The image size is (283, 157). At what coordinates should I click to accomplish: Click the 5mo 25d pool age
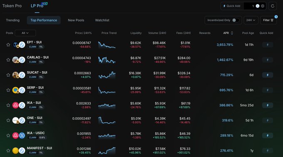pyautogui.click(x=247, y=105)
